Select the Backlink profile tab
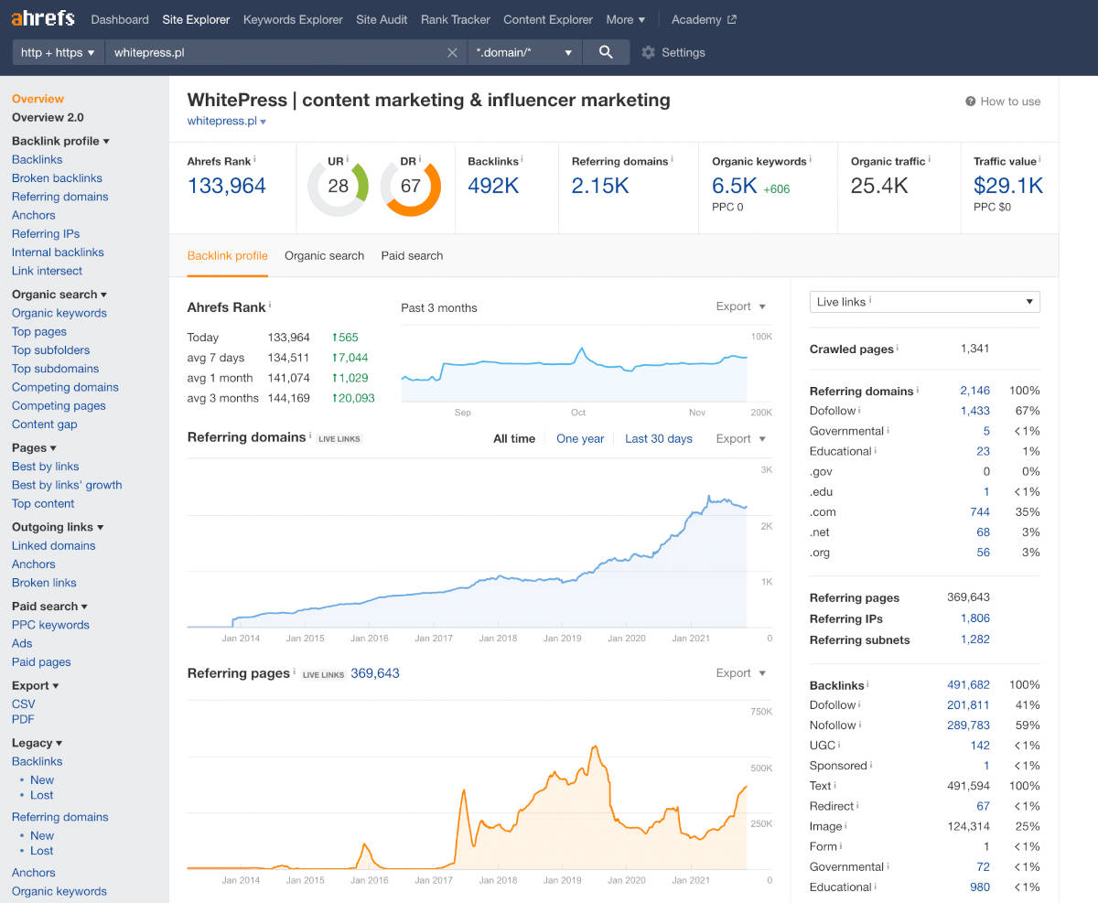Viewport: 1098px width, 903px height. (x=228, y=255)
